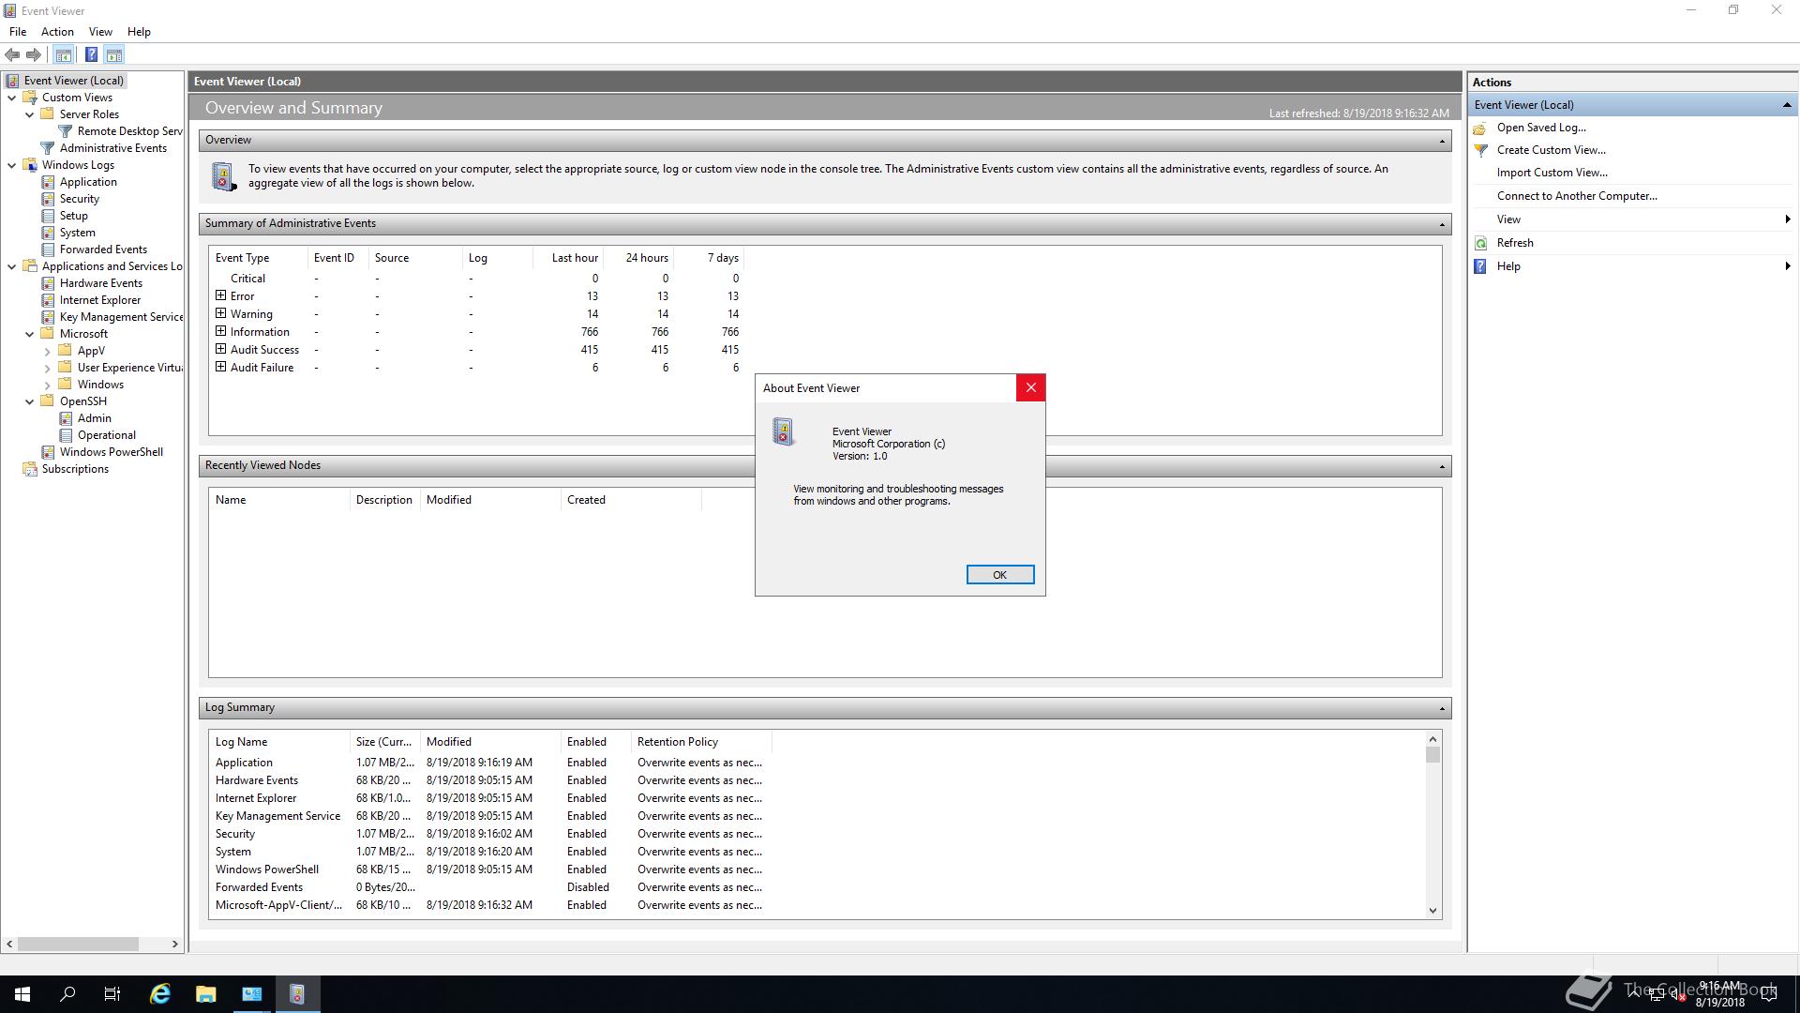
Task: Collapse the Log Summary section
Action: (x=1442, y=708)
